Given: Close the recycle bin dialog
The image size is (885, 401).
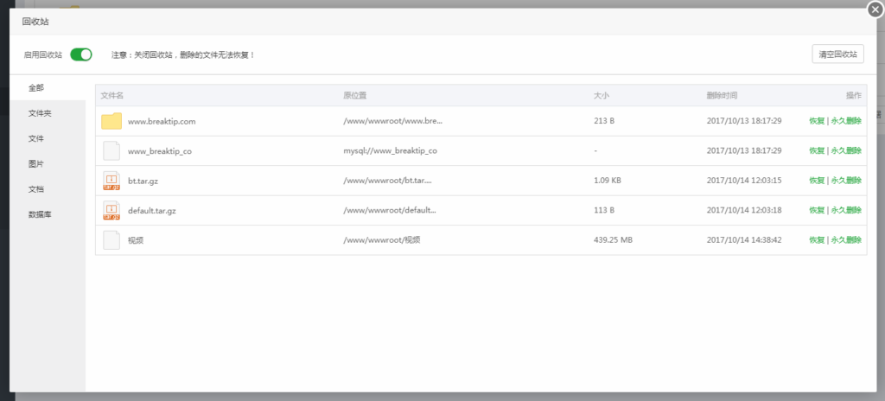Looking at the screenshot, I should (x=875, y=9).
